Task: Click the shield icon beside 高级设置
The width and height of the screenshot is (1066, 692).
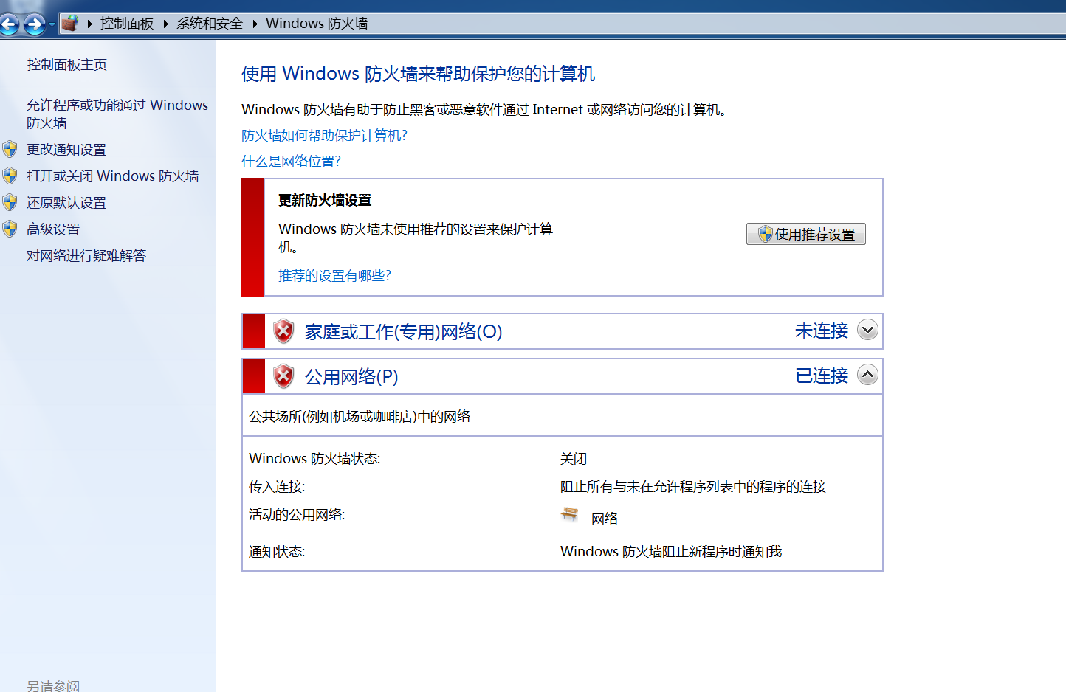Action: [10, 229]
